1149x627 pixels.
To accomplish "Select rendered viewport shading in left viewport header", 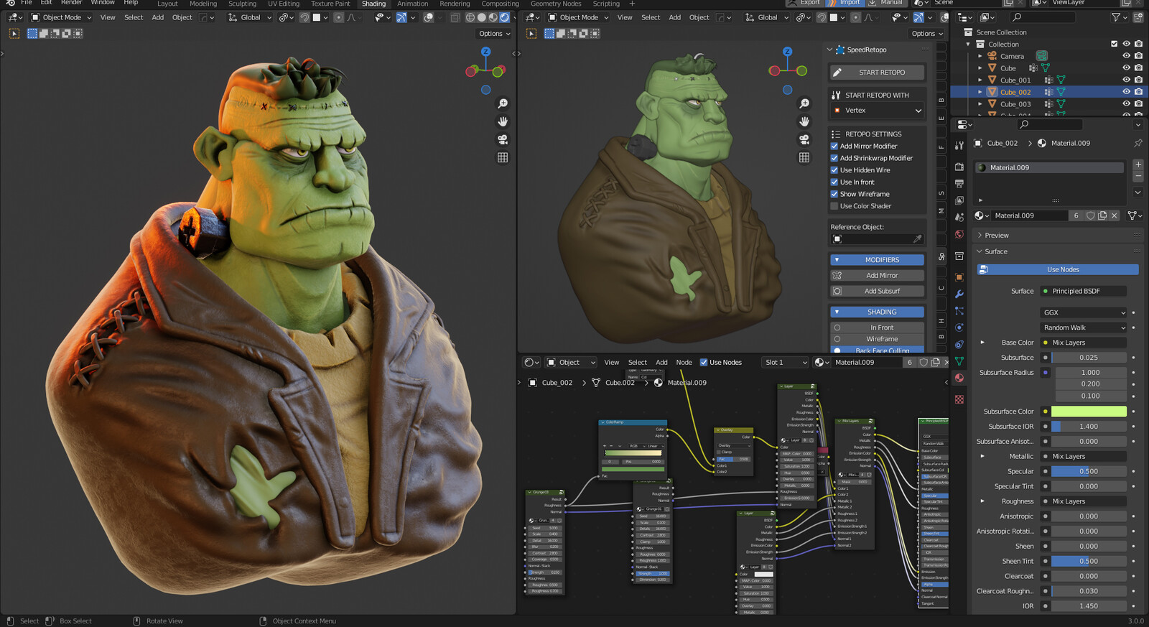I will point(505,17).
